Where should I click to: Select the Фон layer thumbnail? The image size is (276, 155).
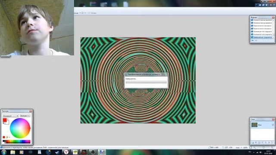click(254, 125)
